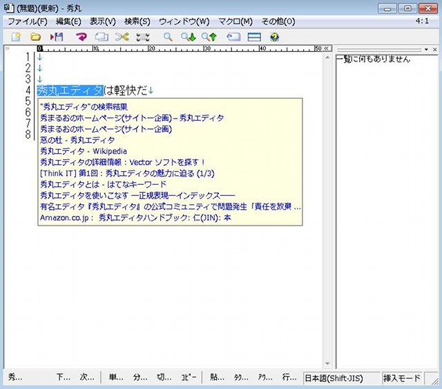Click the ｺﾋﾟｰ function key button

tap(189, 377)
